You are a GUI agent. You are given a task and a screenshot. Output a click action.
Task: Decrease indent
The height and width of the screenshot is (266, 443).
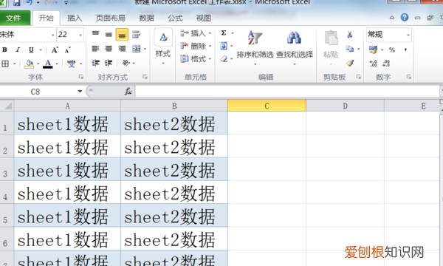click(x=95, y=63)
